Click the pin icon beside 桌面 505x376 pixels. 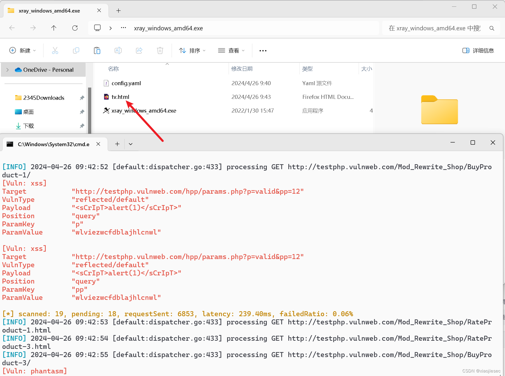82,112
